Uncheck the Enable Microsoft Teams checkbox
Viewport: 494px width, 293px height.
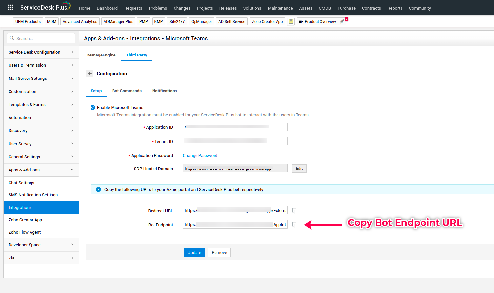93,107
